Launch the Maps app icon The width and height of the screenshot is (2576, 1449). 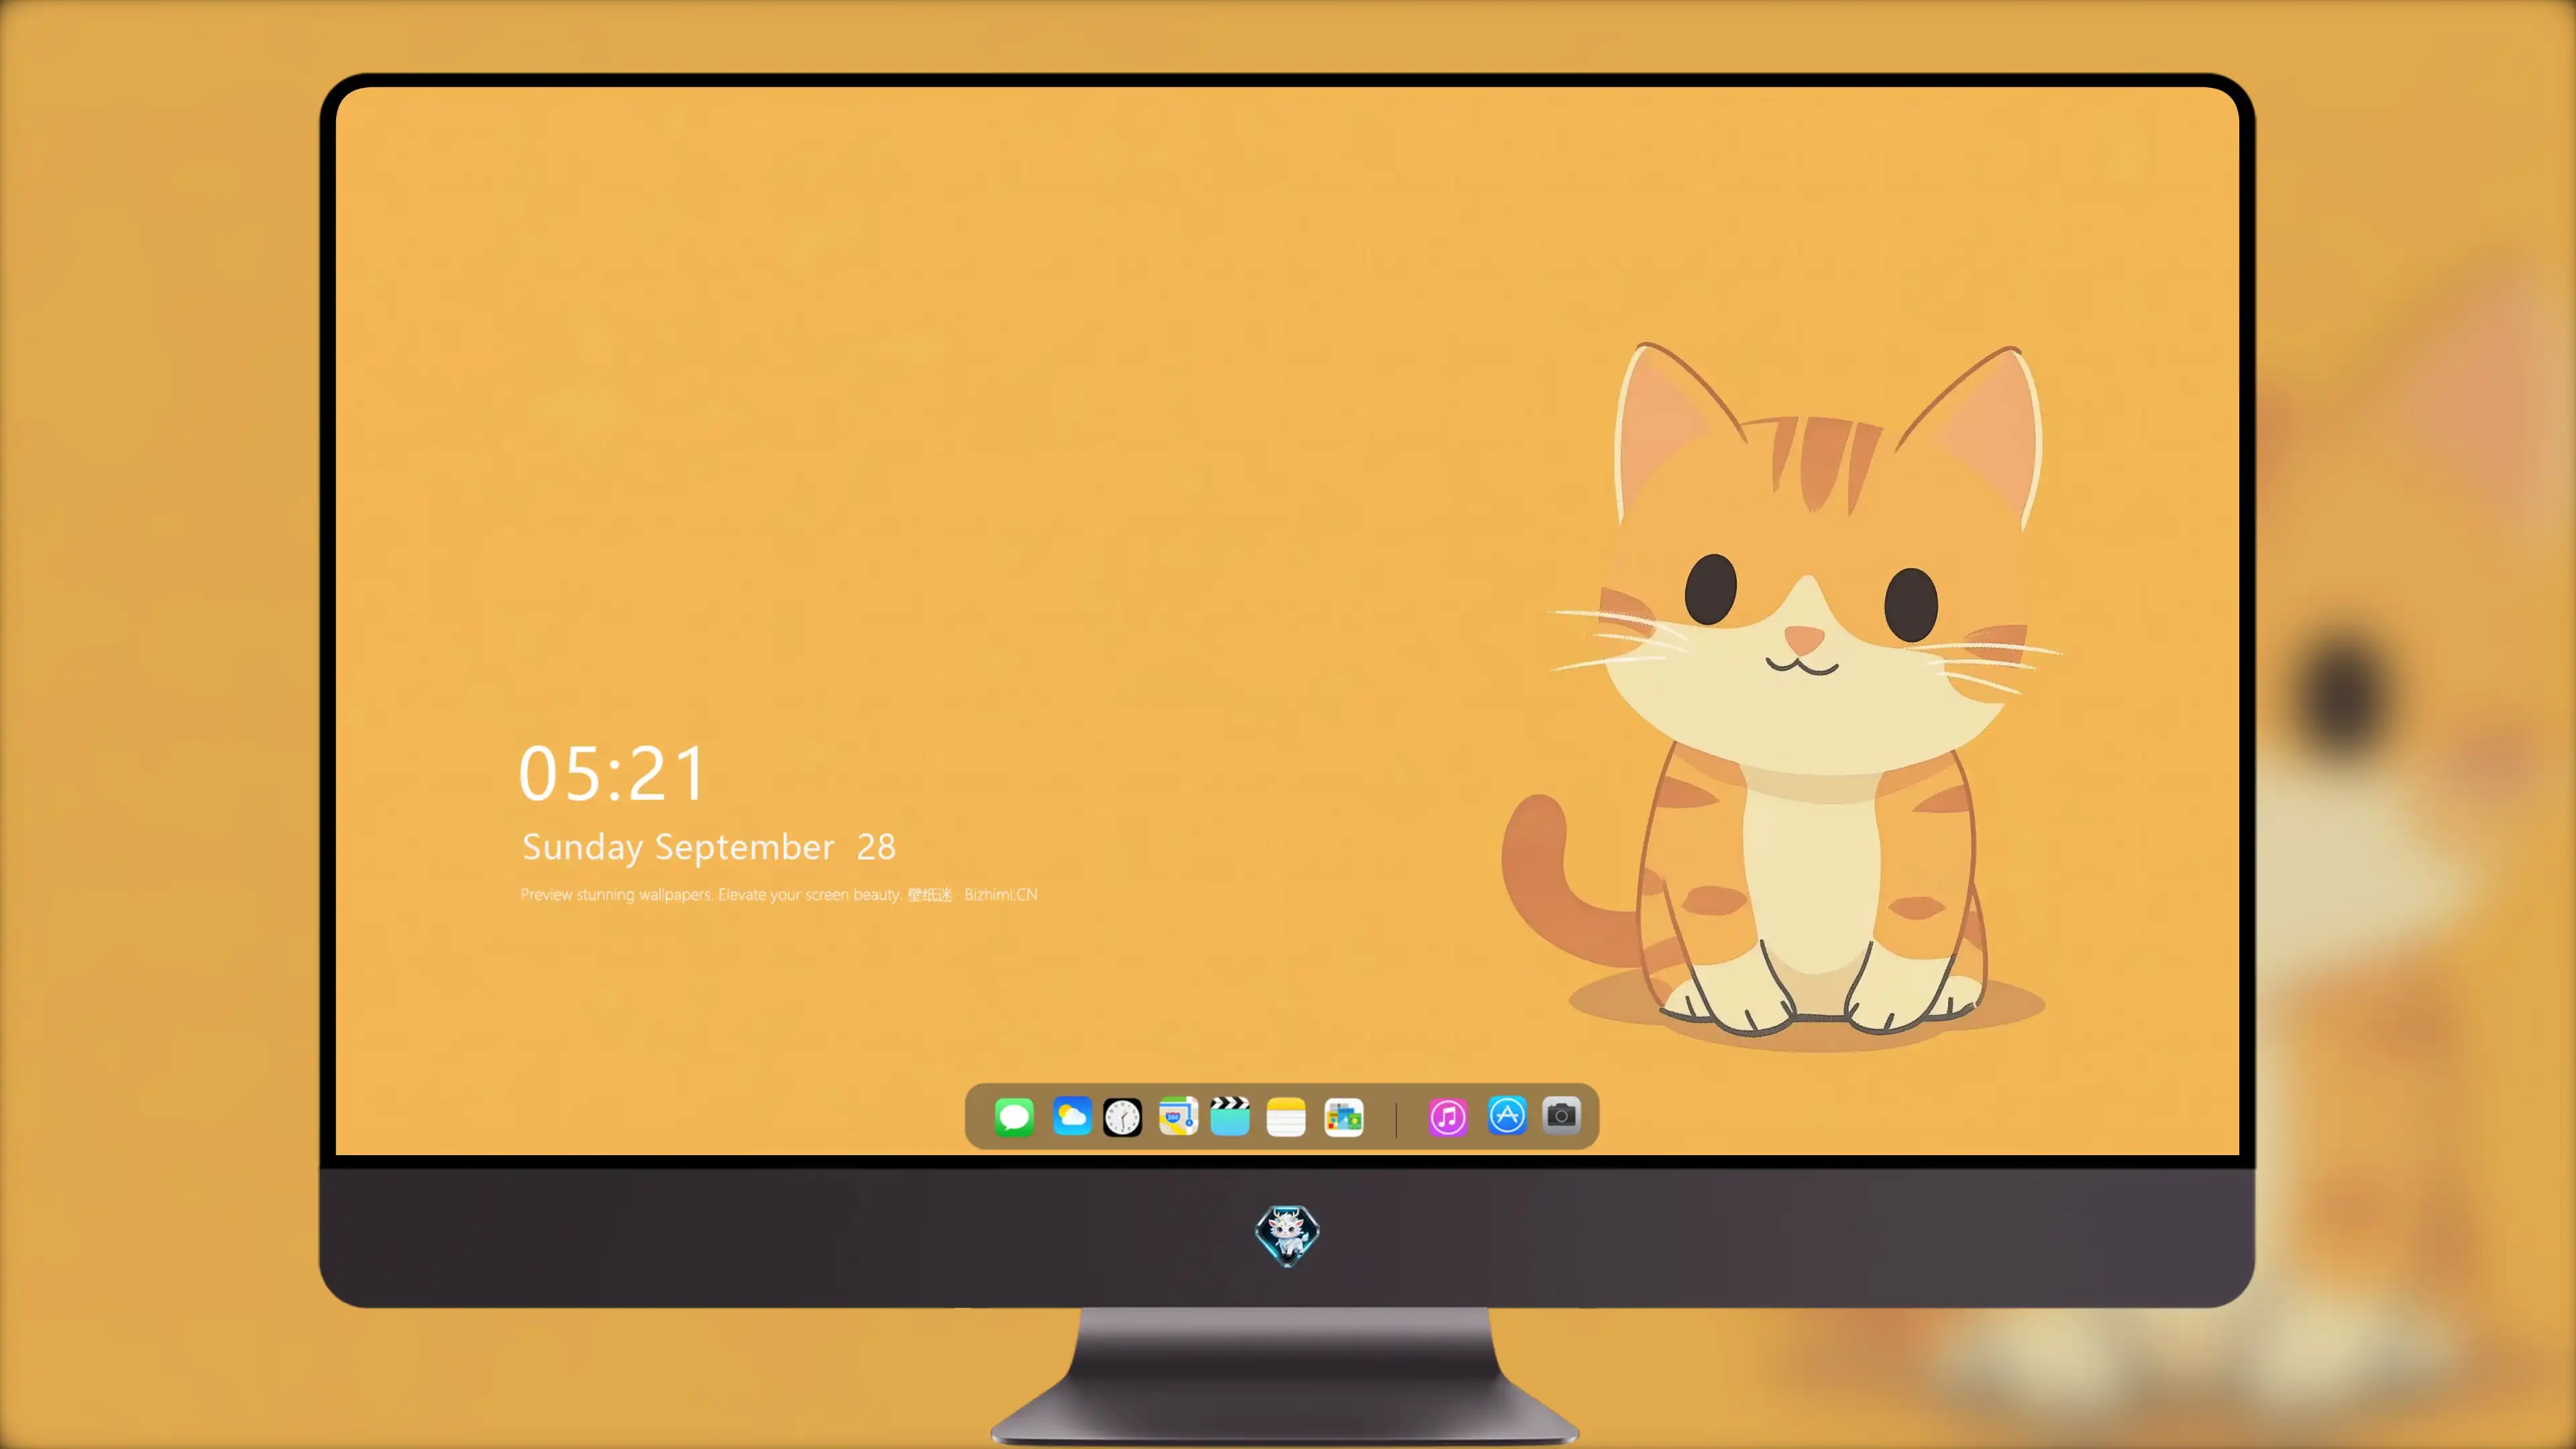pyautogui.click(x=1178, y=1116)
